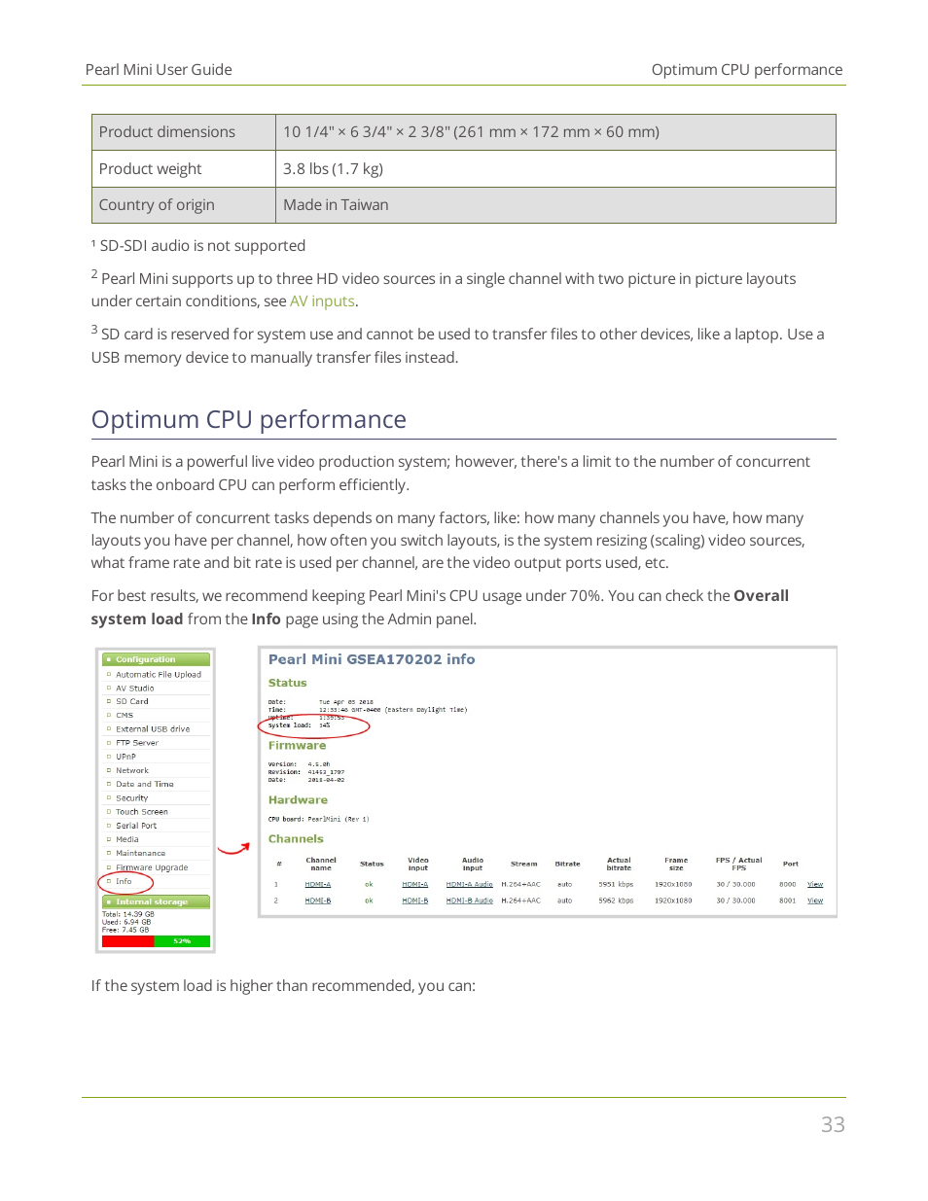Open External USB drive settings
The image size is (928, 1201).
coord(153,728)
